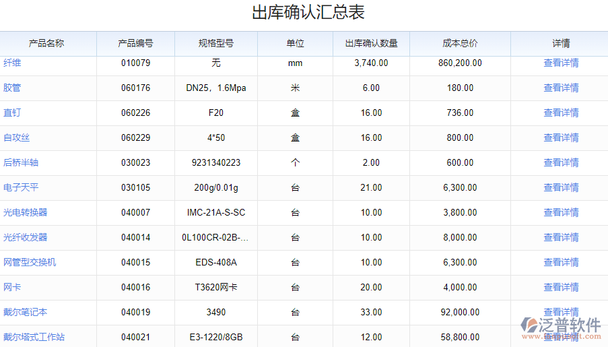This screenshot has height=347, width=608.
Task: Sort by the 产品名称 column header
Action: [46, 44]
